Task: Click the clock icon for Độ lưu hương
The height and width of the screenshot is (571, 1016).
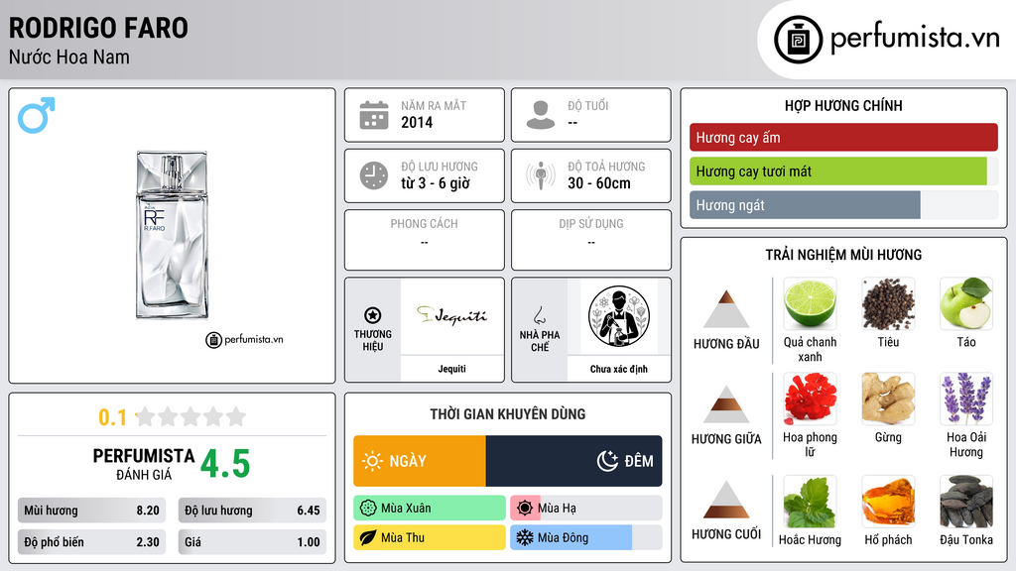Action: click(374, 175)
